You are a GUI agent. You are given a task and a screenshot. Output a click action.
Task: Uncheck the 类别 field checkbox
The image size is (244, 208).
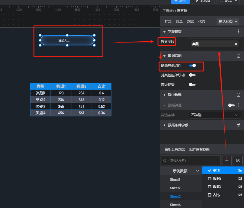210,171
